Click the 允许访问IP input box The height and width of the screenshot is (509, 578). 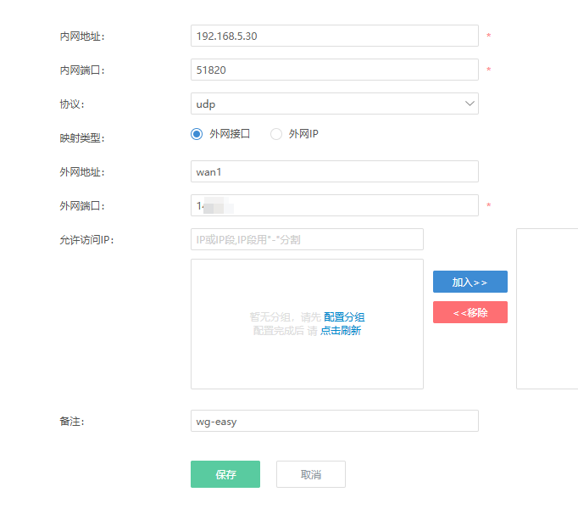pos(307,239)
